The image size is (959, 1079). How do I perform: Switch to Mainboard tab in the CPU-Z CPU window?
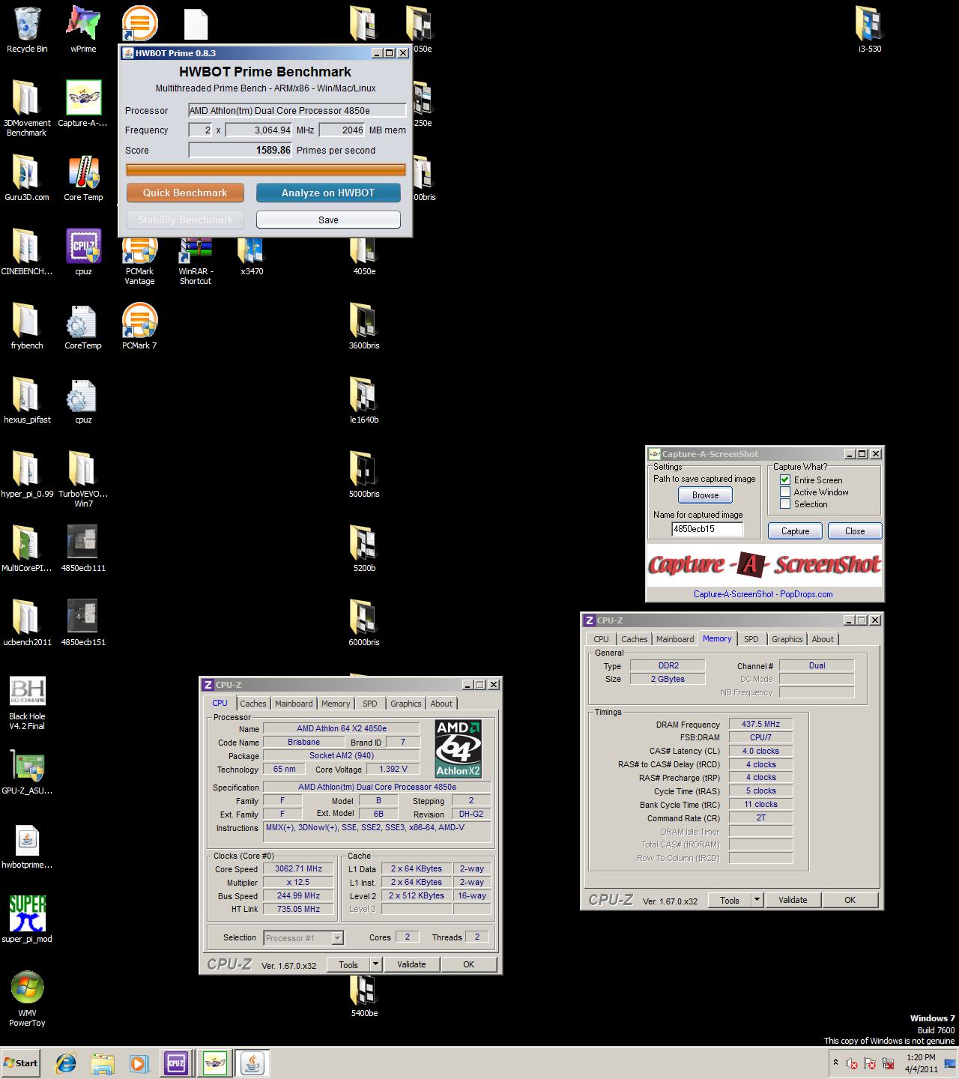(294, 704)
